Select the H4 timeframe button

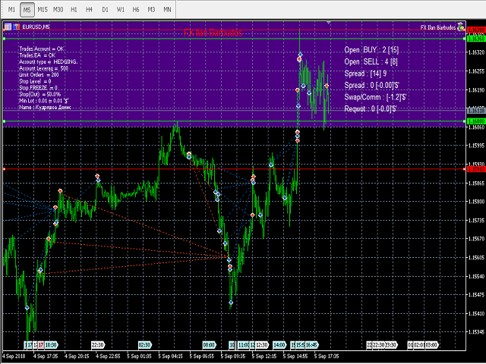tap(89, 9)
